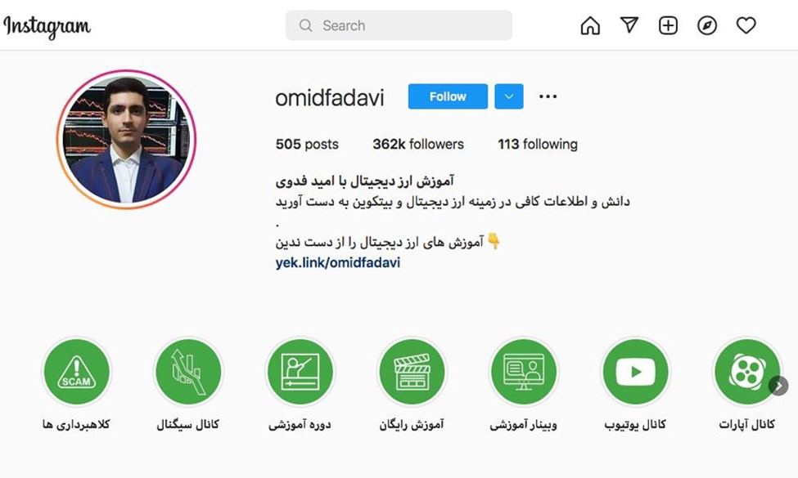Open the three-dot profile options menu
Screen dimensions: 798x478
548,96
